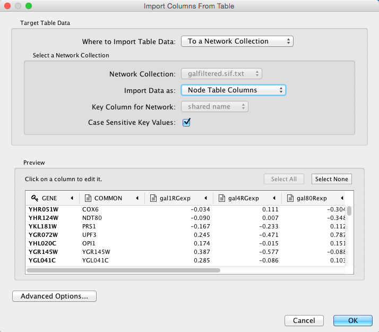This screenshot has height=332, width=379.
Task: Click the document icon beside gal4RGexp header
Action: pyautogui.click(x=221, y=198)
